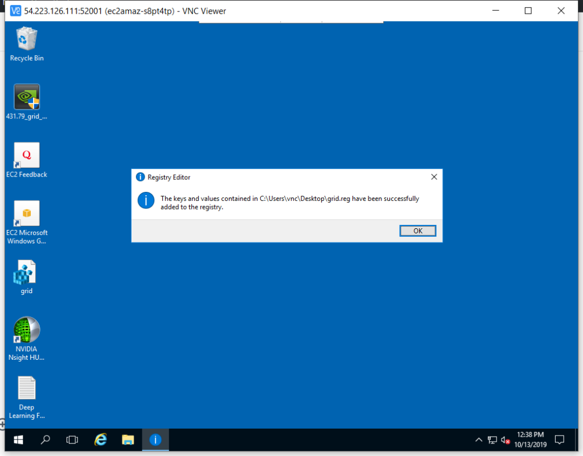The height and width of the screenshot is (456, 583).
Task: Switch to Registry Editor taskbar item
Action: pyautogui.click(x=155, y=439)
